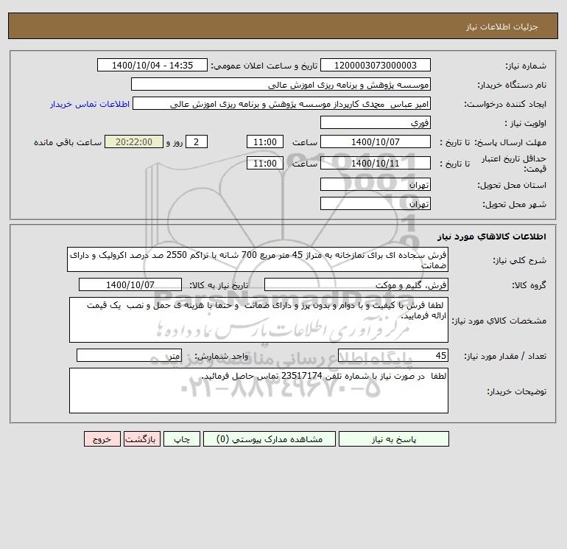The height and width of the screenshot is (549, 567).
Task: Click the remaining time field 20:22:00
Action: pos(134,142)
